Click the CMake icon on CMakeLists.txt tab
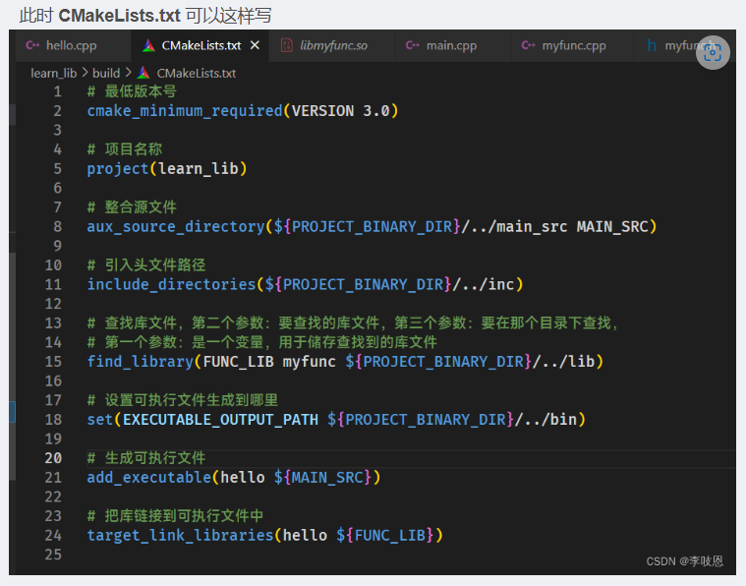The width and height of the screenshot is (746, 586). tap(148, 45)
